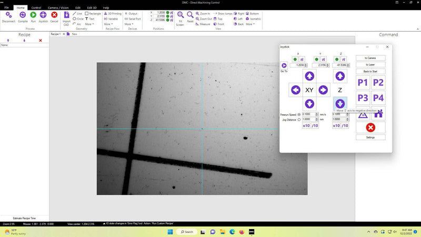The height and width of the screenshot is (237, 421).
Task: Select the Jog Distance radio button
Action: 299,120
